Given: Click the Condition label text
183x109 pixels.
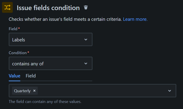Looking at the screenshot, I should pyautogui.click(x=18, y=53).
